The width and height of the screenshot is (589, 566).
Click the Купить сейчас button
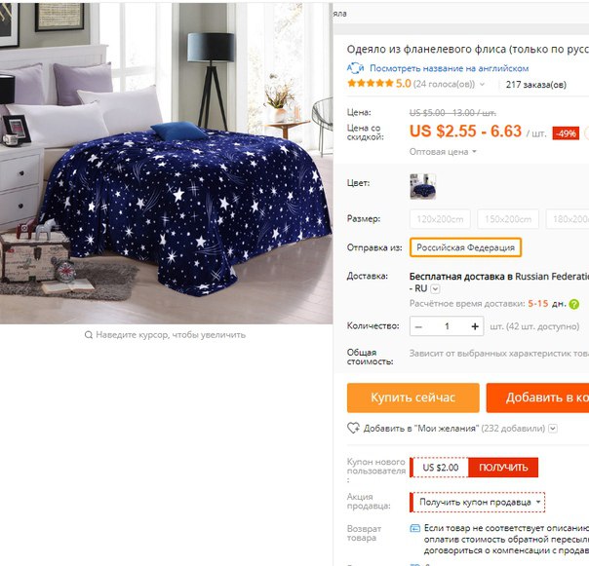pyautogui.click(x=413, y=397)
